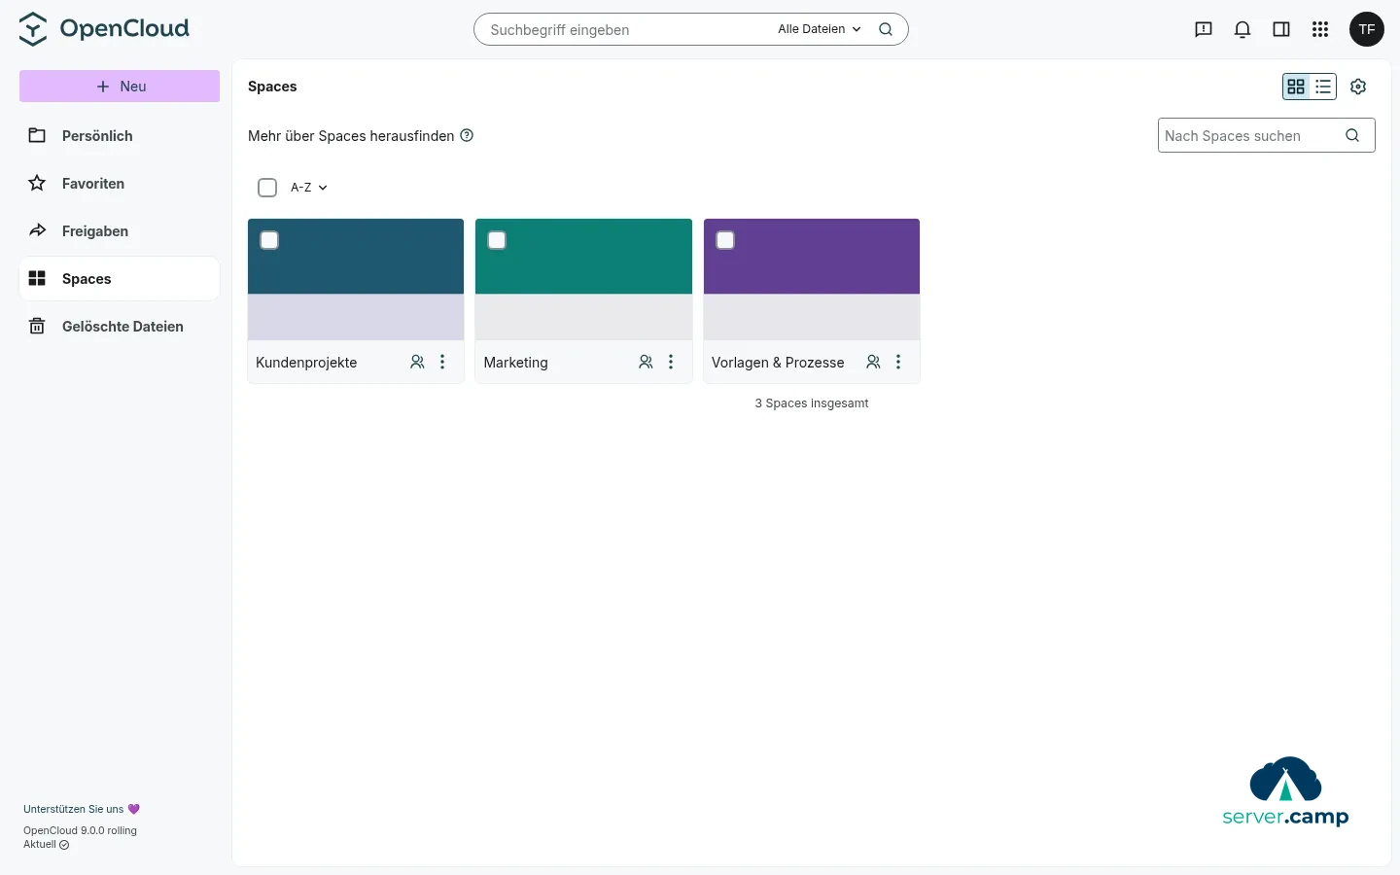The image size is (1400, 875).
Task: Open notifications bell
Action: pos(1242,29)
